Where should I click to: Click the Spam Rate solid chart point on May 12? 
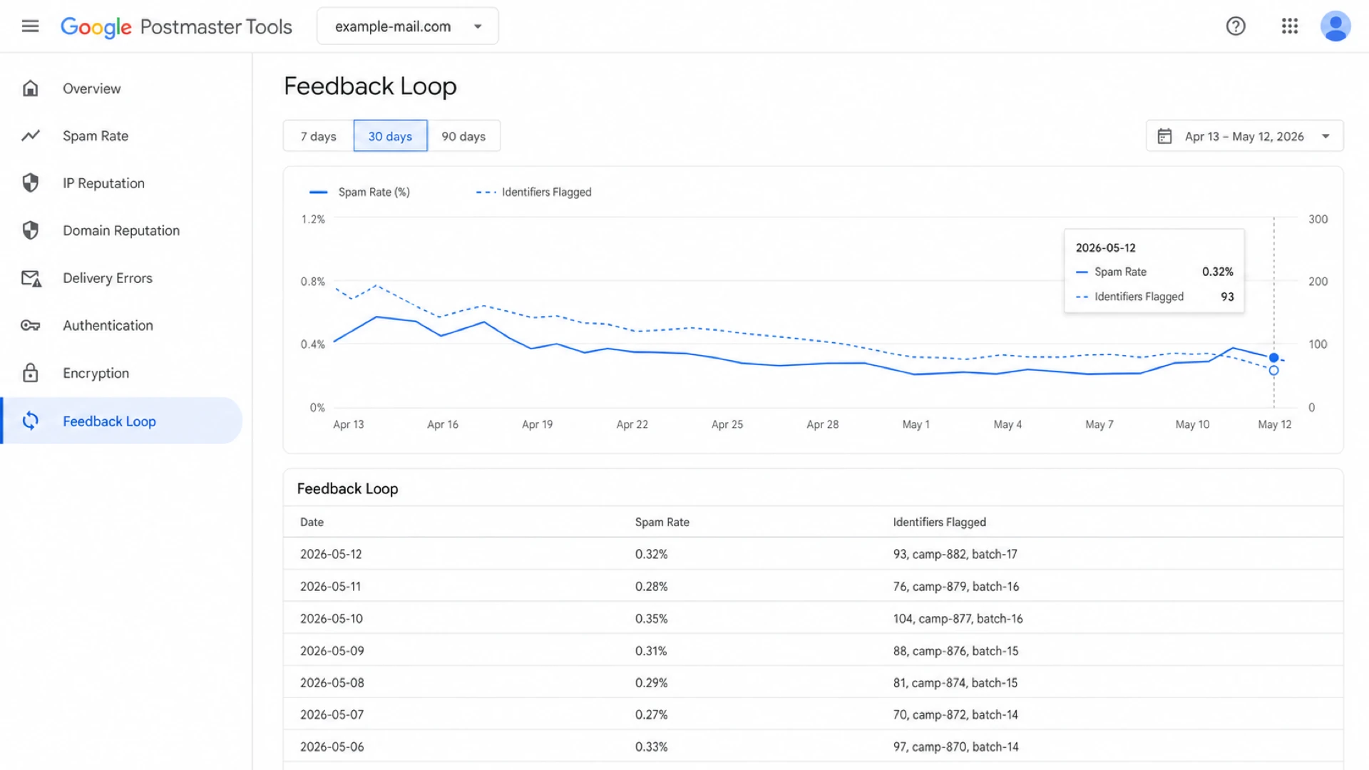pyautogui.click(x=1273, y=358)
